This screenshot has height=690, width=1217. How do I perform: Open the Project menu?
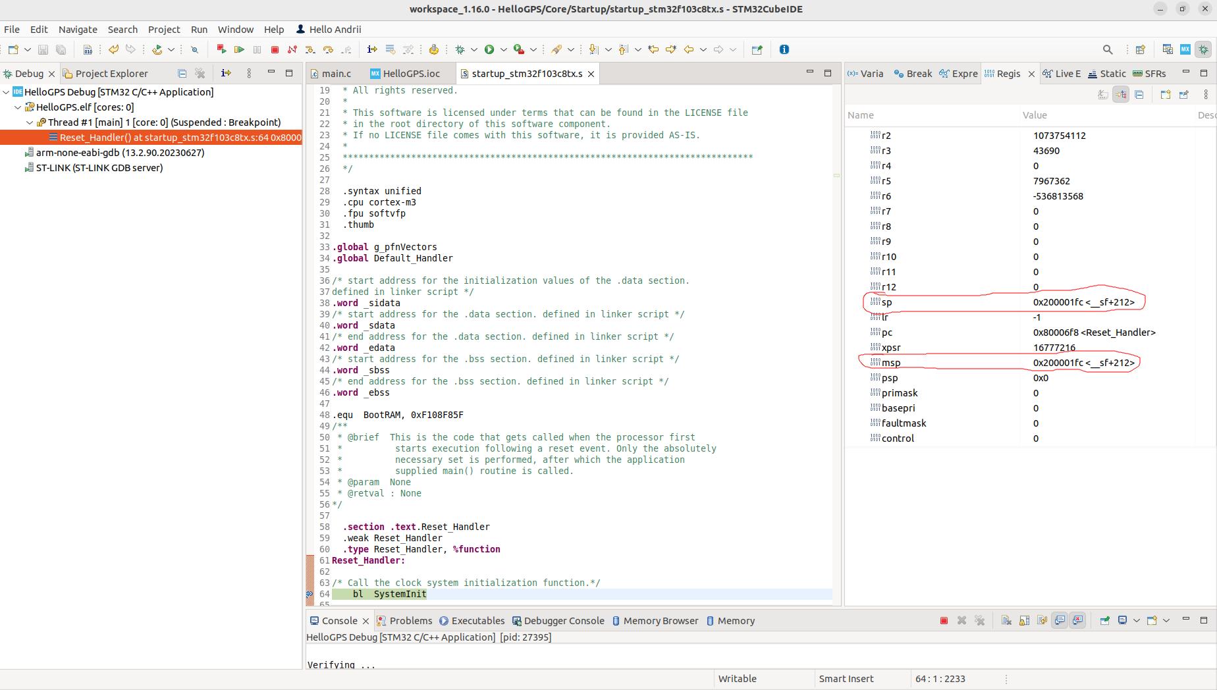coord(163,30)
